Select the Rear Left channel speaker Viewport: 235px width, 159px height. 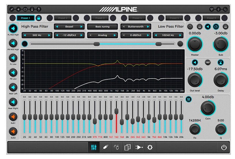[13, 87]
